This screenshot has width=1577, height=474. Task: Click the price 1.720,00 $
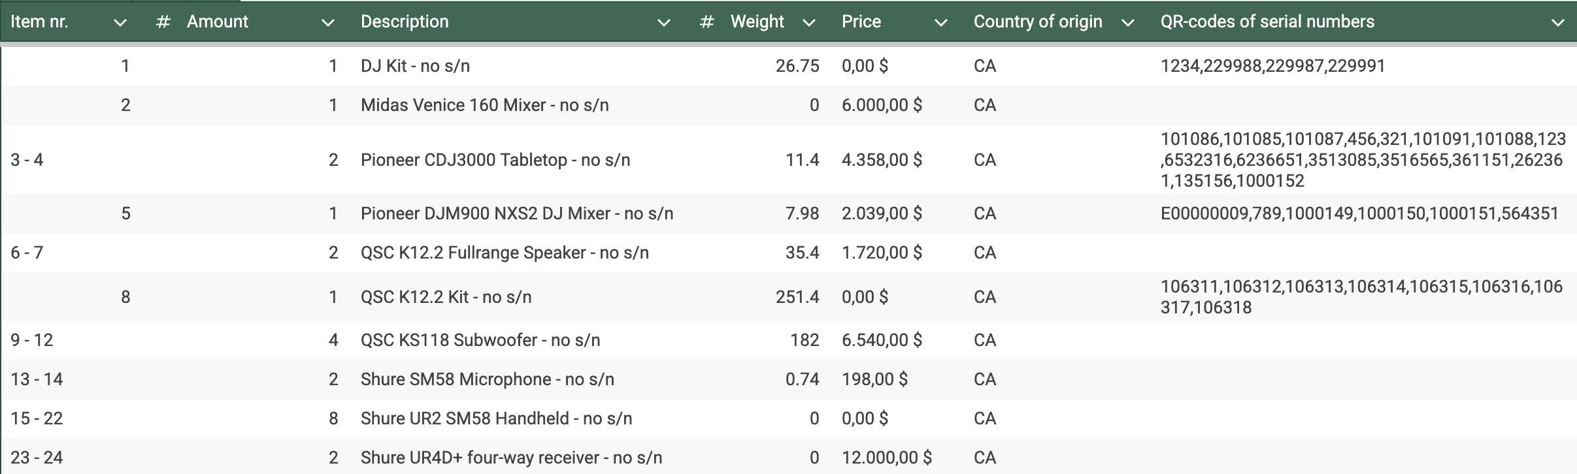point(882,253)
